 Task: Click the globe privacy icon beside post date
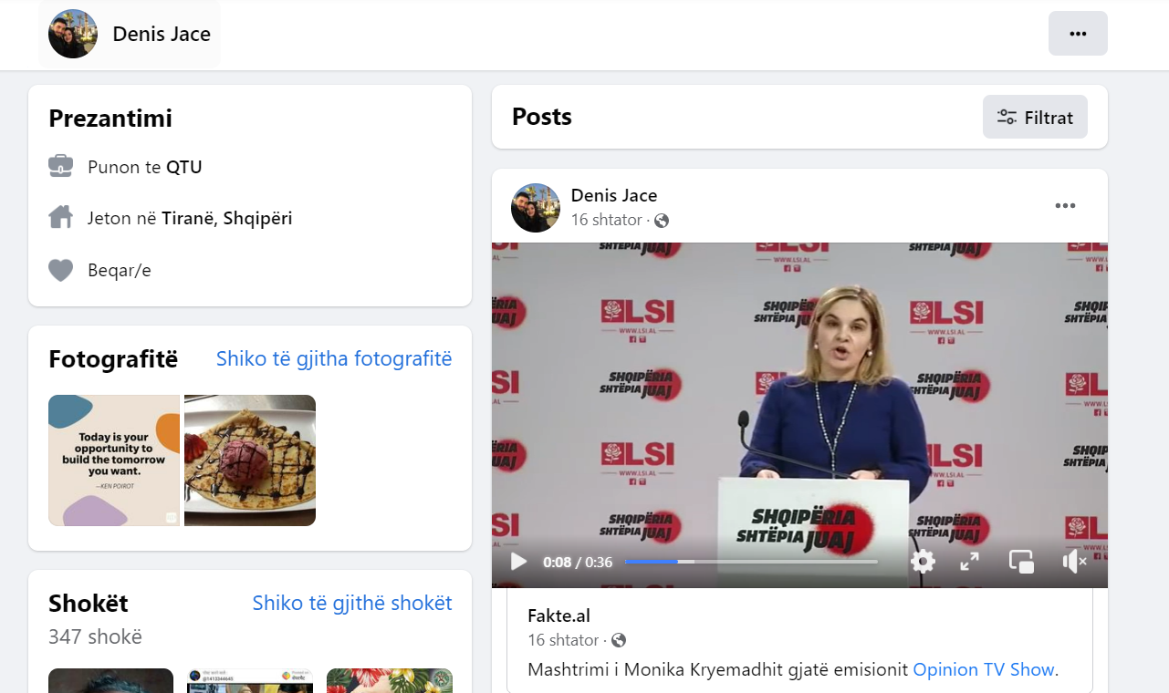point(662,221)
